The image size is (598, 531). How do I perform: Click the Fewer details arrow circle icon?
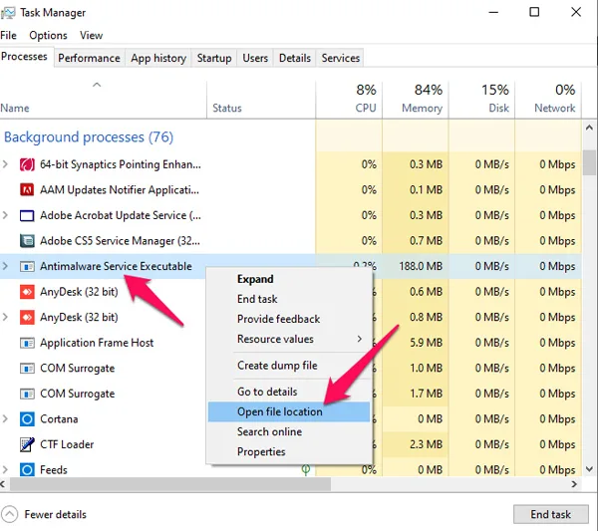click(10, 514)
